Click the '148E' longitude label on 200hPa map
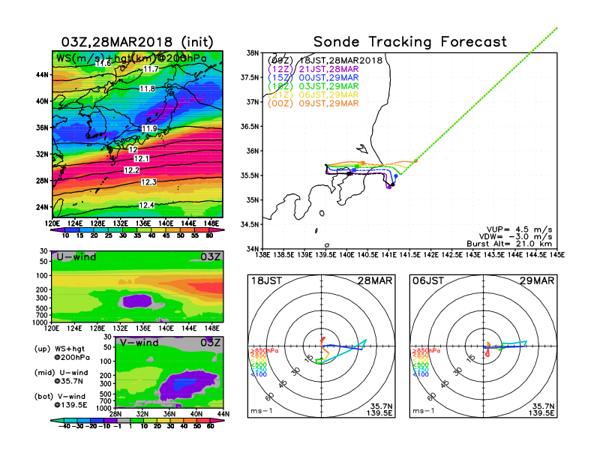 211,223
